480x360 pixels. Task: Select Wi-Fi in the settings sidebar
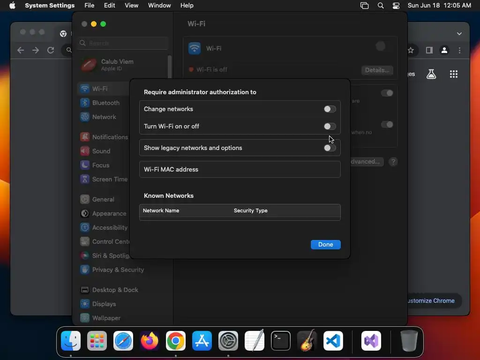click(x=103, y=89)
